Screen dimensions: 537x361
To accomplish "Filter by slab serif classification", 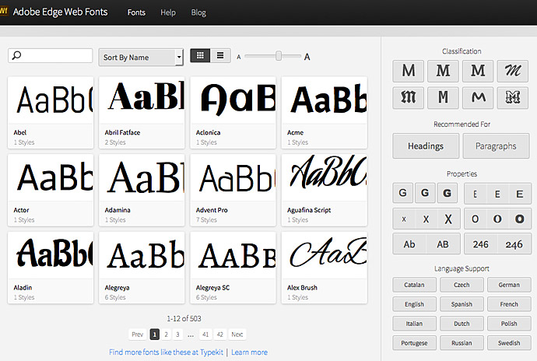I will [x=478, y=71].
